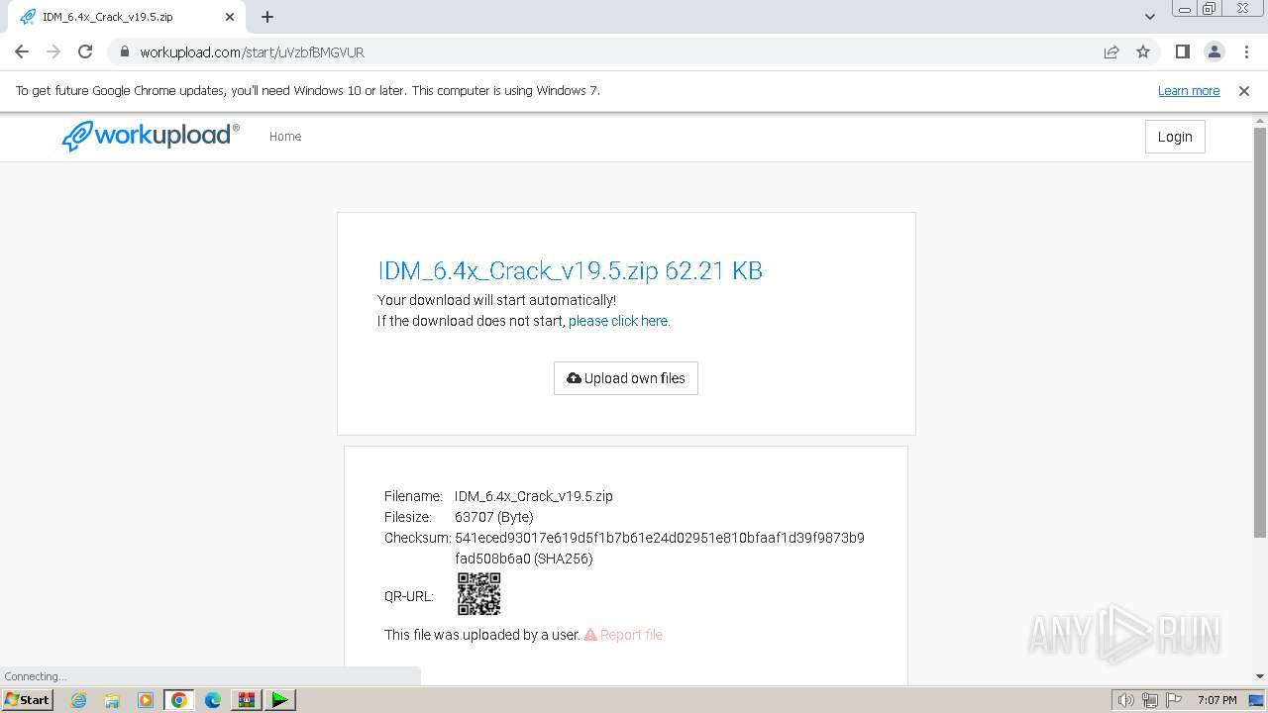
Task: Bookmark the page with the star icon
Action: click(x=1143, y=51)
